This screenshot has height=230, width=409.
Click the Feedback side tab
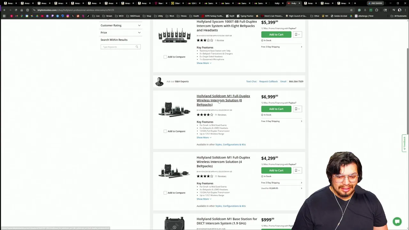tap(404, 143)
